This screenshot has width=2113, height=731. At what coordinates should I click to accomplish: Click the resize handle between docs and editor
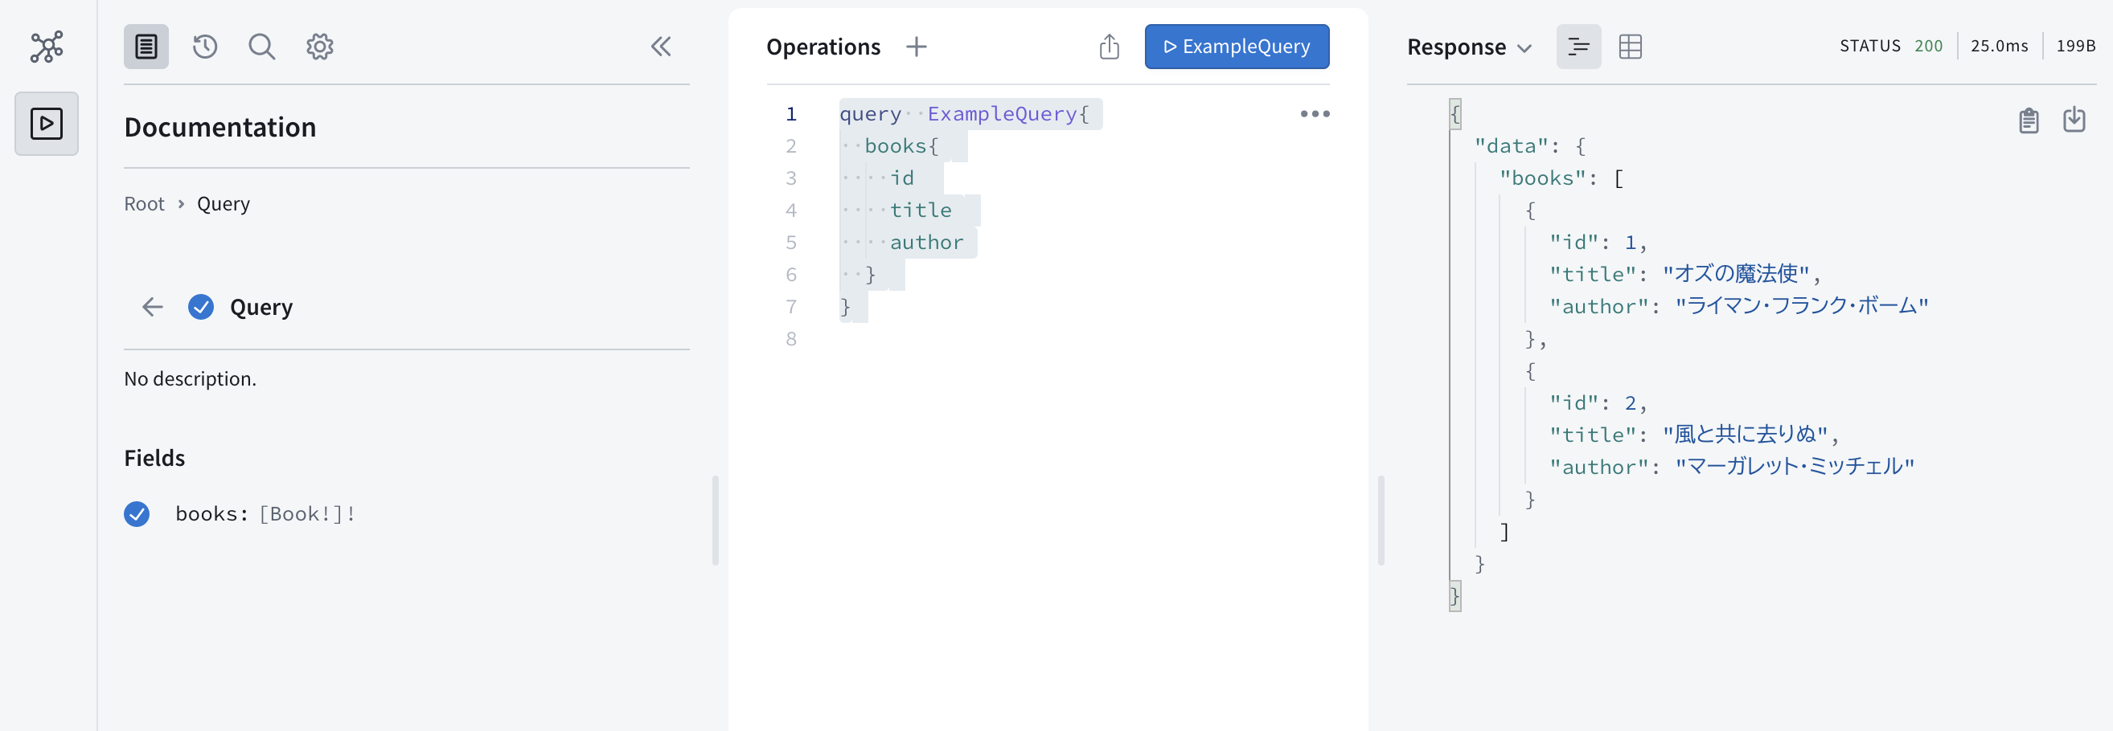[716, 521]
